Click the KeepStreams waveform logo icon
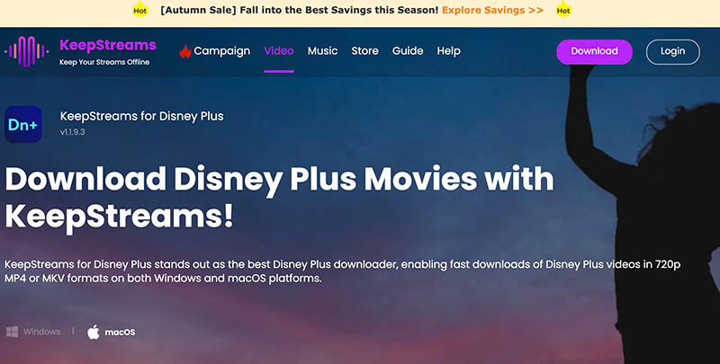The height and width of the screenshot is (364, 720). (x=27, y=52)
